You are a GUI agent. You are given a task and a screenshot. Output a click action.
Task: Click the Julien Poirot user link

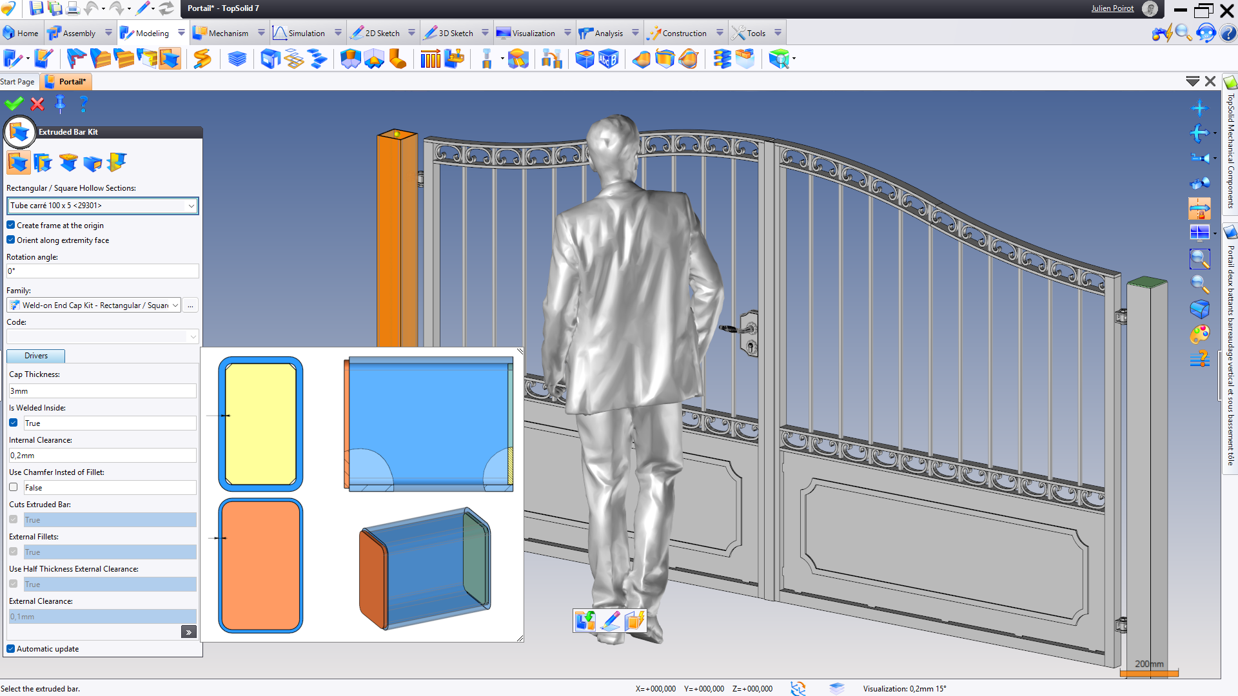[x=1112, y=8]
